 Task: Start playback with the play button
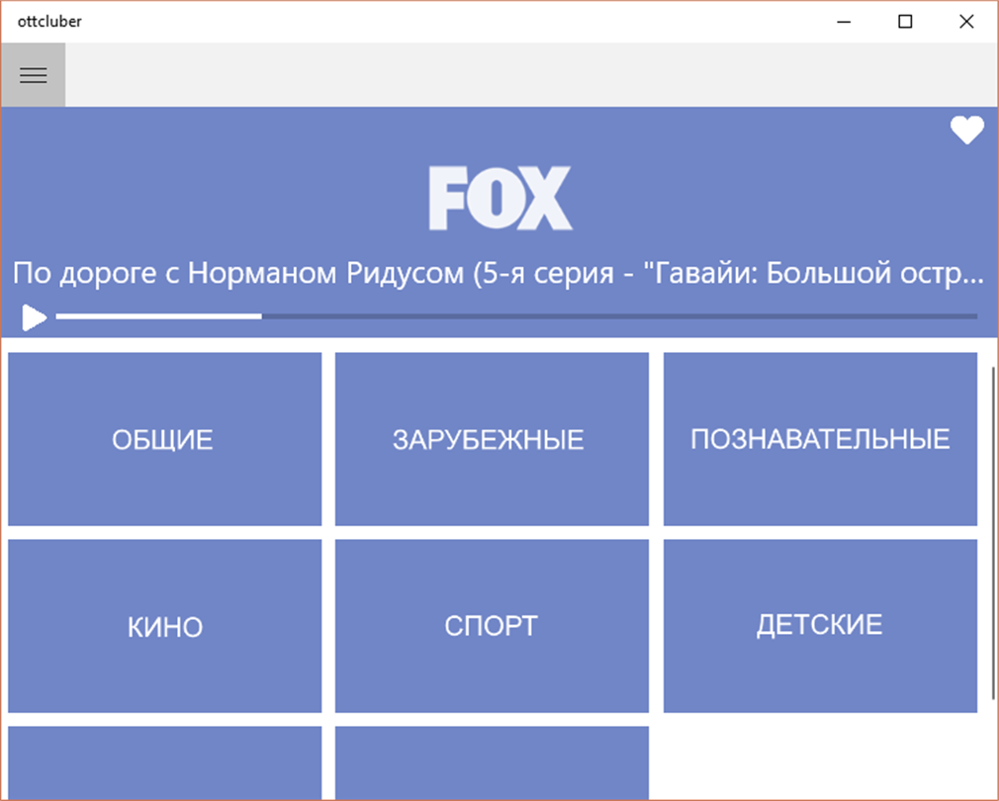tap(35, 317)
